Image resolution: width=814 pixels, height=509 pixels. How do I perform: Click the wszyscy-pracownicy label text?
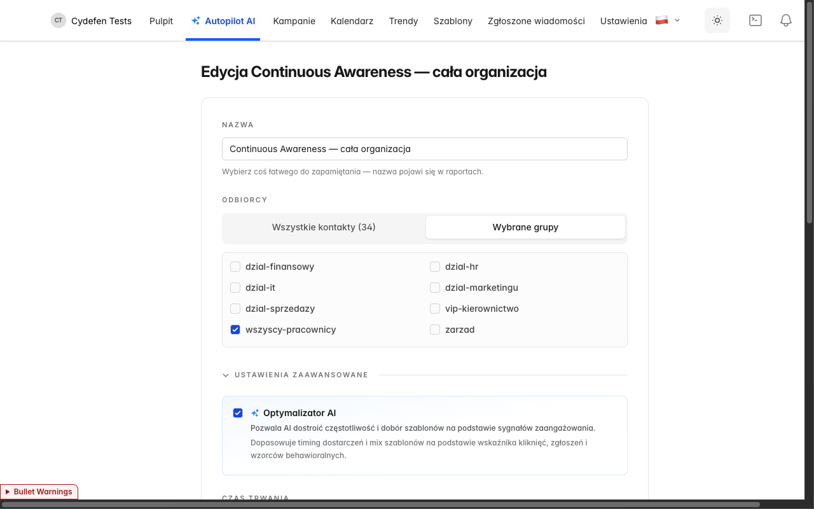291,330
